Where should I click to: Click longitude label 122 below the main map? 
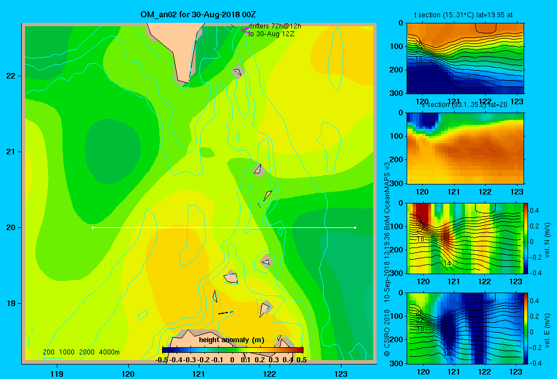270,373
